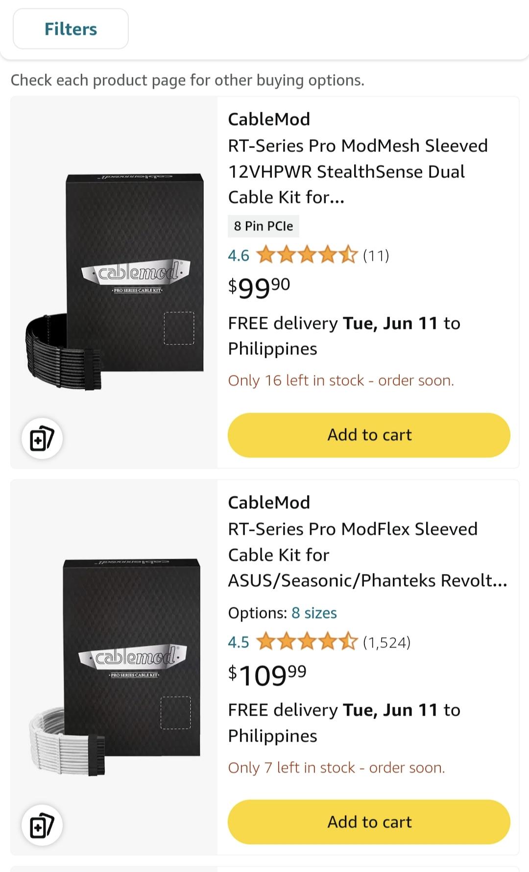This screenshot has height=872, width=529.
Task: Open star rating for the 4.5 product
Action: (x=307, y=642)
